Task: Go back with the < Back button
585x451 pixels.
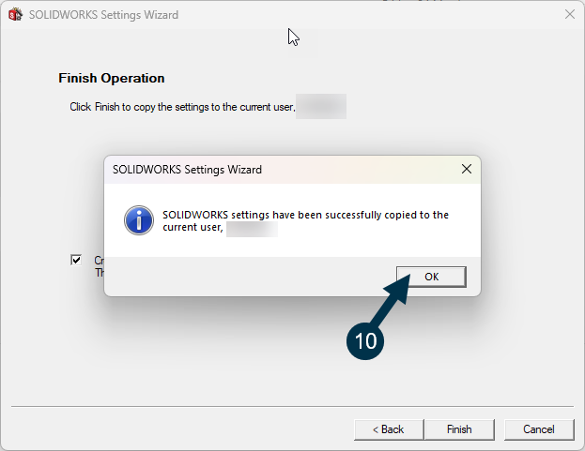Action: [x=389, y=429]
